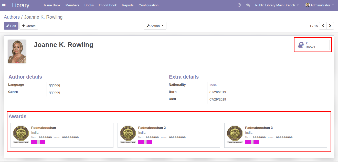Click the Extra details section heading

pyautogui.click(x=184, y=77)
